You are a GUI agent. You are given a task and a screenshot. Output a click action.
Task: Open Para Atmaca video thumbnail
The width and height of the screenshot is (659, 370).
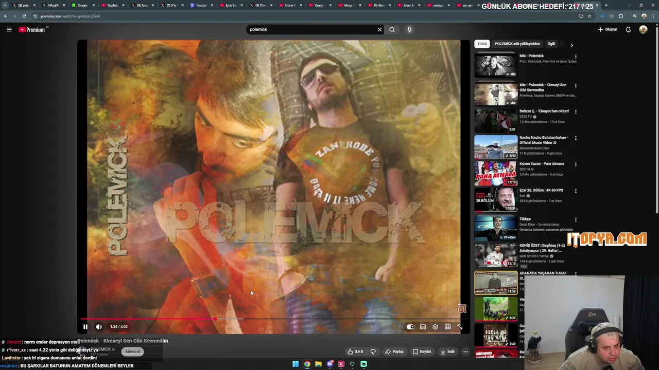pyautogui.click(x=496, y=173)
